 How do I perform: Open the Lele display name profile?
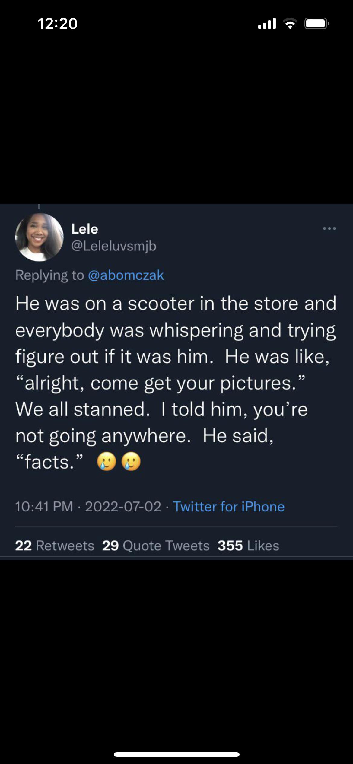click(x=85, y=229)
